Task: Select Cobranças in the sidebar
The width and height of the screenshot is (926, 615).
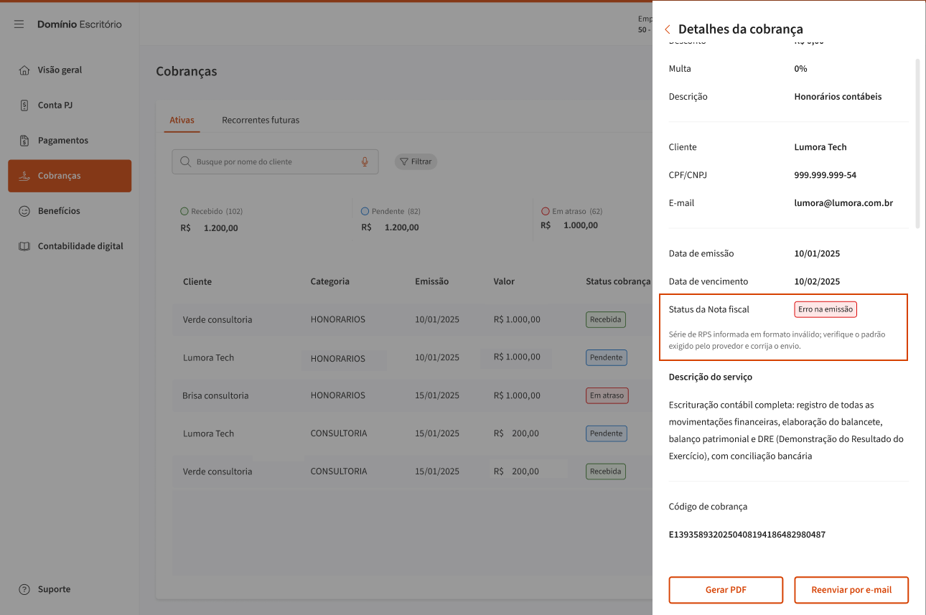Action: tap(70, 176)
